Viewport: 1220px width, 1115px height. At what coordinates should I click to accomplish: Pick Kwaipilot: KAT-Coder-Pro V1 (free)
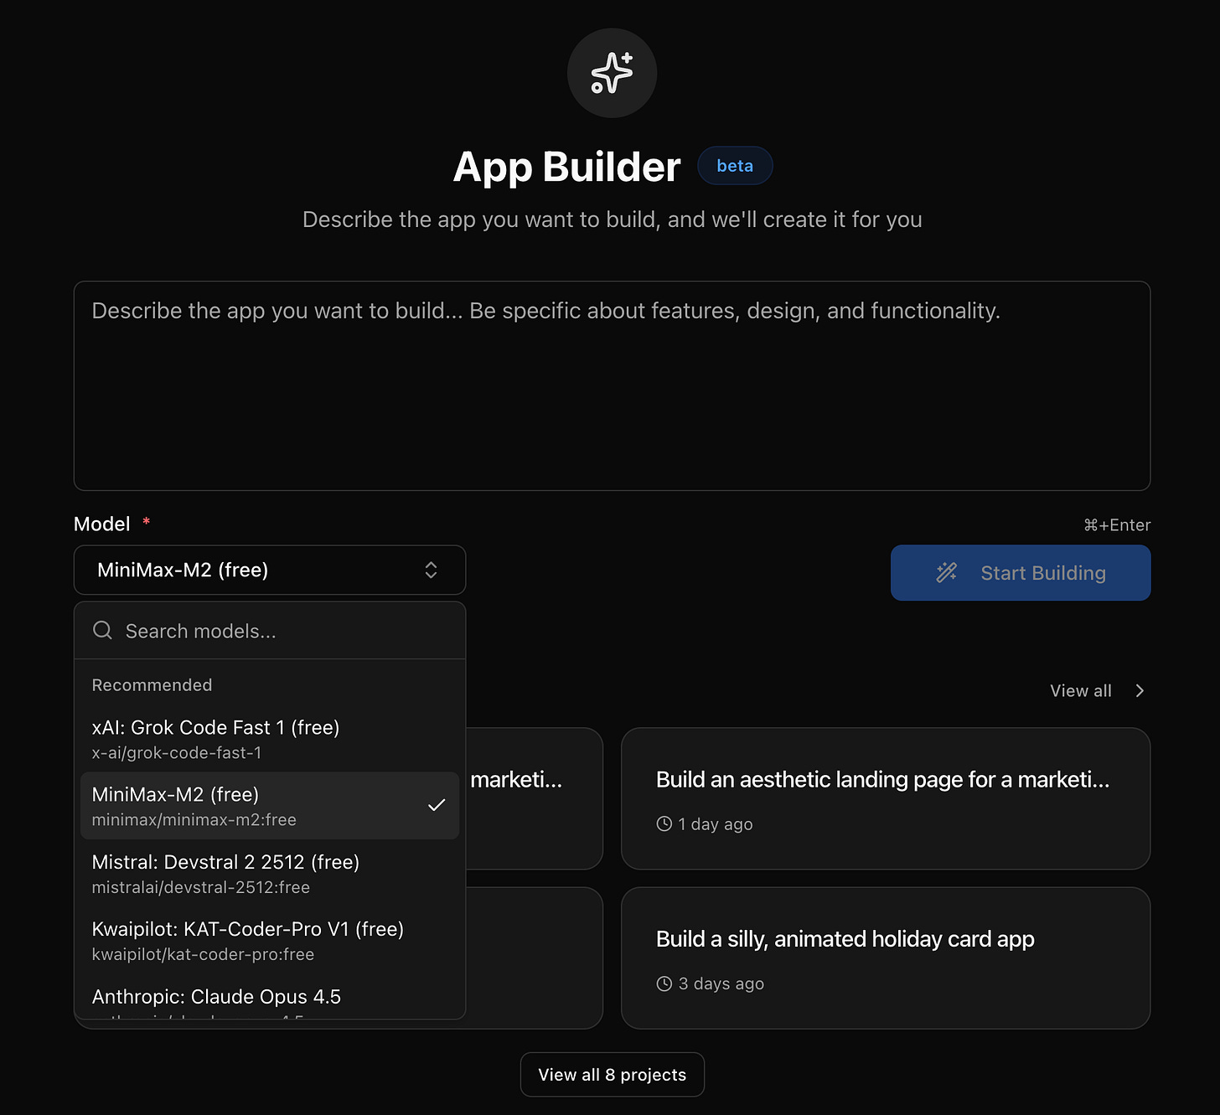tap(270, 941)
